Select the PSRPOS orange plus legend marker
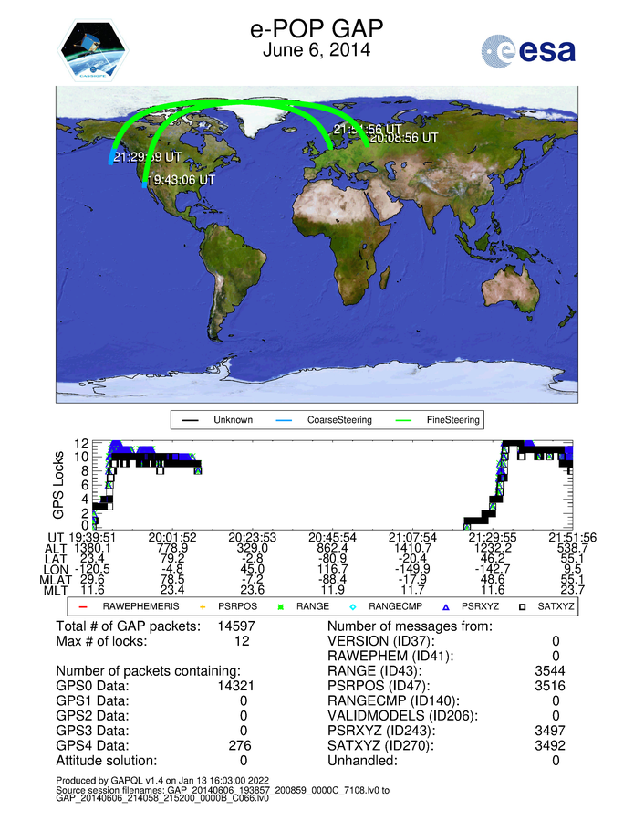 pos(204,605)
